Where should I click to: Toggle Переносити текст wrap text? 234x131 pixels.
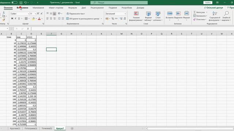76,13
